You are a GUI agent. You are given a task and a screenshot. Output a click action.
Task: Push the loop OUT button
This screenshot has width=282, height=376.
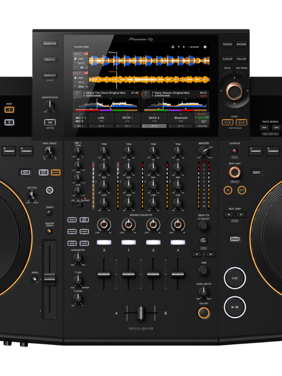[x=242, y=190]
